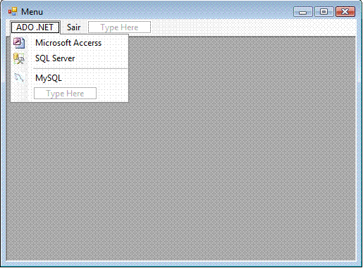The width and height of the screenshot is (363, 268).
Task: Minimize the Menu form window
Action: point(303,12)
